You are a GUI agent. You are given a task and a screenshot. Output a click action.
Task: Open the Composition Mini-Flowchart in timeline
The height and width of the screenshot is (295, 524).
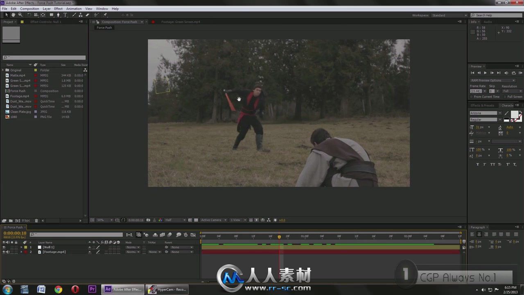(x=129, y=235)
